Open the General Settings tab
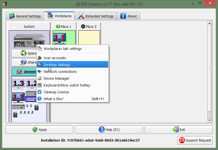The width and height of the screenshot is (218, 150). (25, 16)
